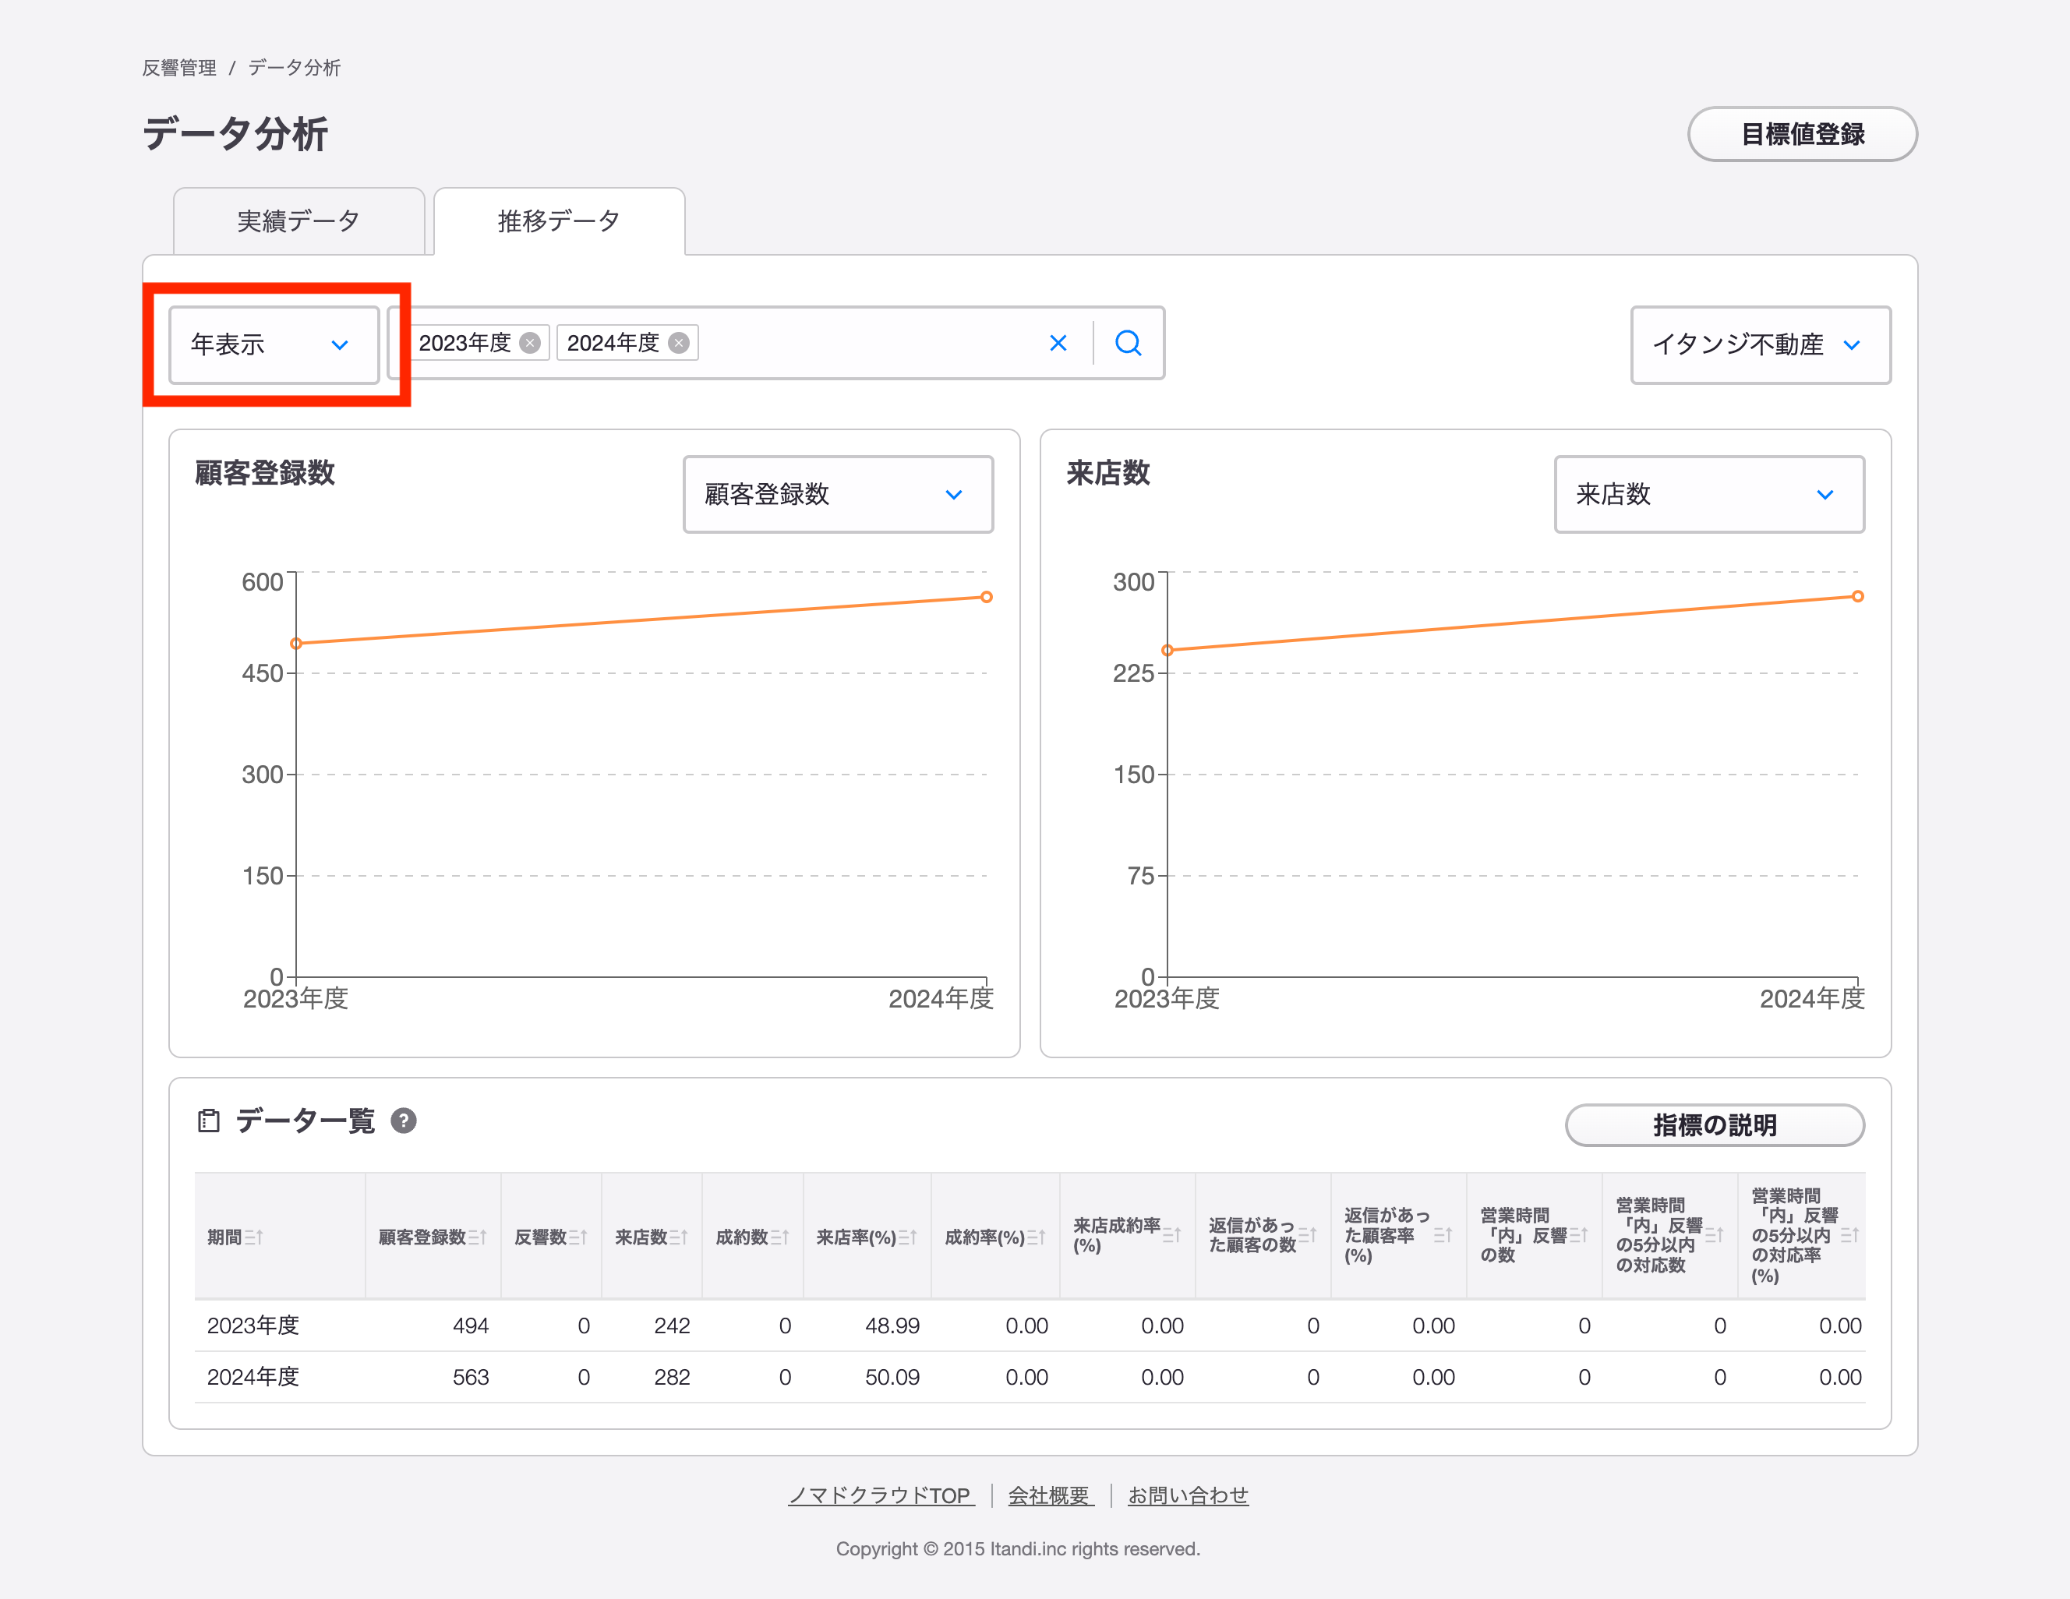Sort by 来店率(%) column icon

[x=907, y=1237]
